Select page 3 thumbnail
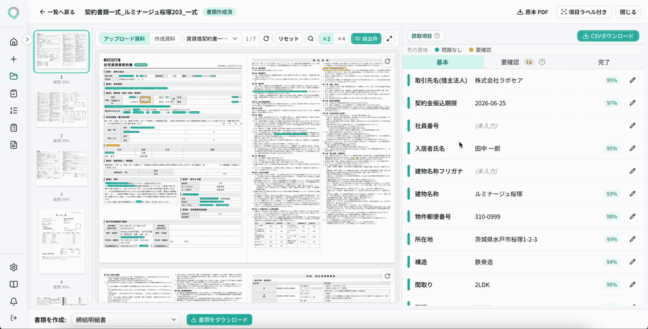Screen dimensions: 648x329 click(61, 168)
